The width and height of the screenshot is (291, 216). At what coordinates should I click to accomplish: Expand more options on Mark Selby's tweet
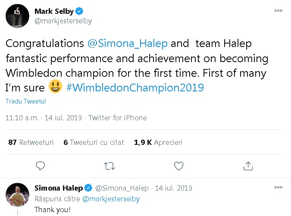(x=279, y=10)
